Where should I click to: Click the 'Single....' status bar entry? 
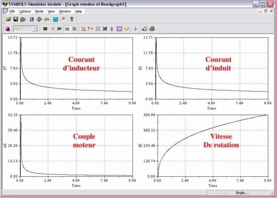point(242,193)
